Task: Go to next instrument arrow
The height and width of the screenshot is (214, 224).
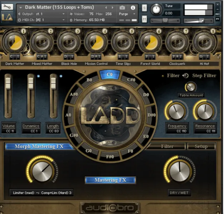Action: pyautogui.click(x=113, y=7)
